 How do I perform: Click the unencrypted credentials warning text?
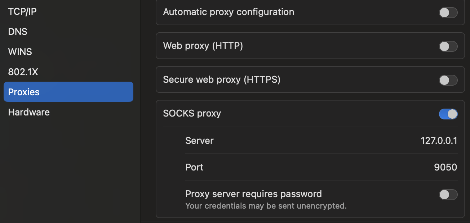click(266, 206)
